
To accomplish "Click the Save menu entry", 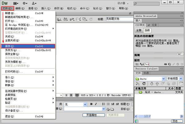I will tap(28, 46).
